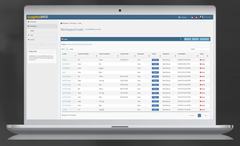Focus the Search input field
Screen dimensions: 240x146
coord(202,49)
